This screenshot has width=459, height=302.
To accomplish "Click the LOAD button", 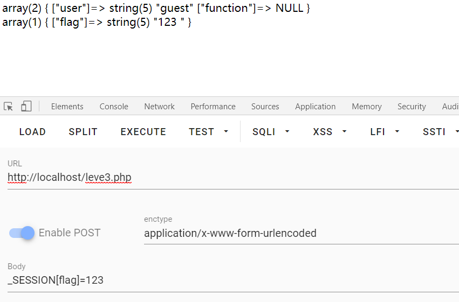I will point(32,132).
